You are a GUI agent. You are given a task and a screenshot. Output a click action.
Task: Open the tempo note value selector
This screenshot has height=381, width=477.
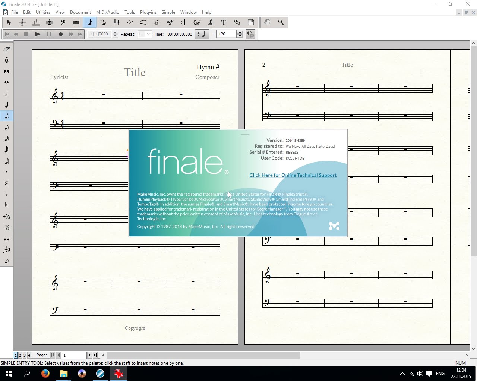(x=202, y=34)
